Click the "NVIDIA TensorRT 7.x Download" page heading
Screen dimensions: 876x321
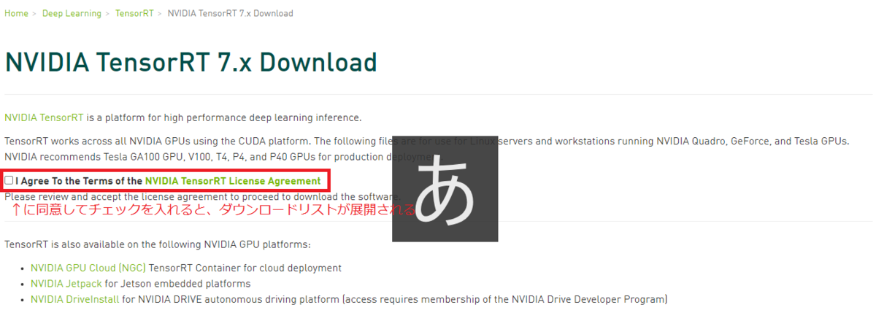(x=191, y=62)
